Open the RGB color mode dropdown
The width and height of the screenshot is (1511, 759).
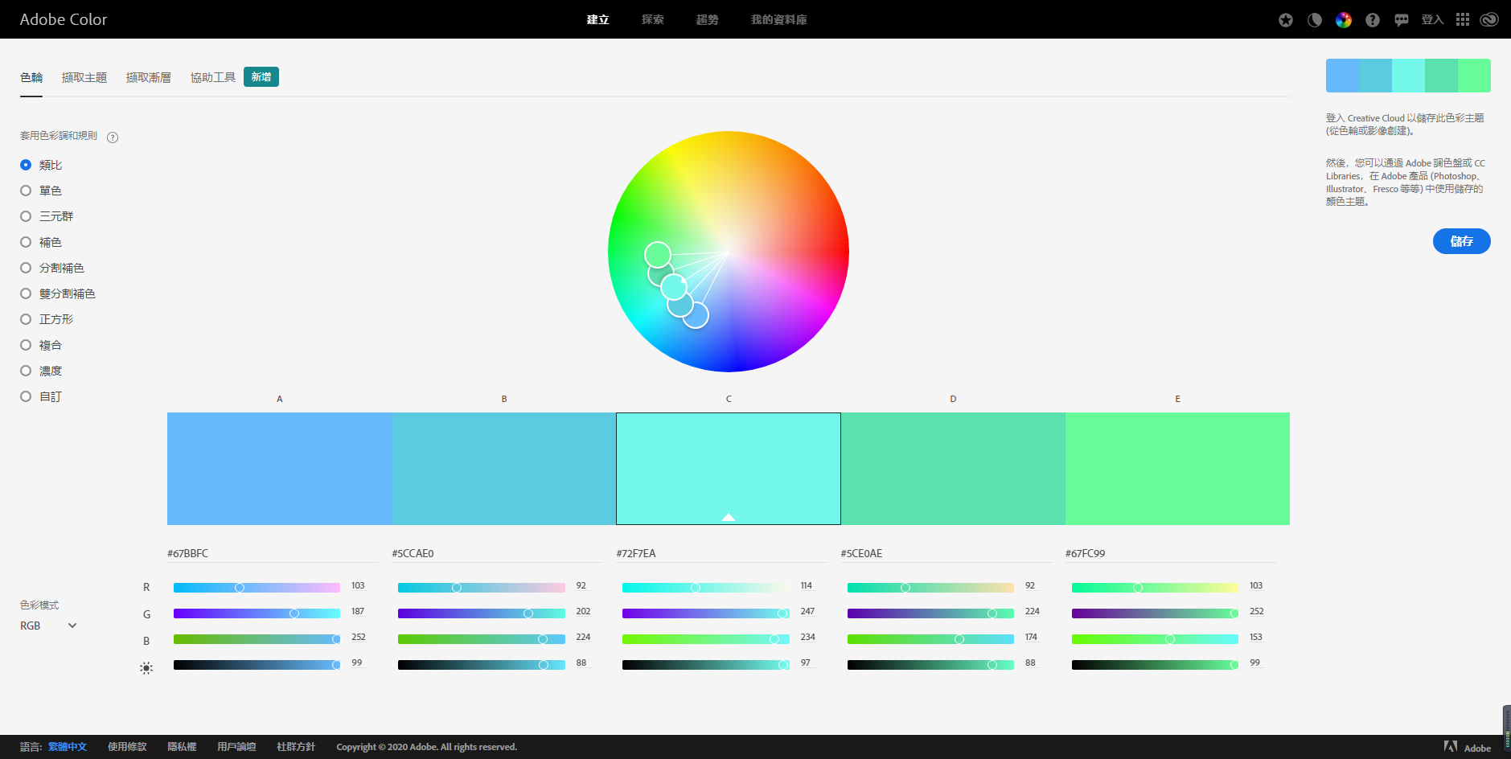(48, 626)
